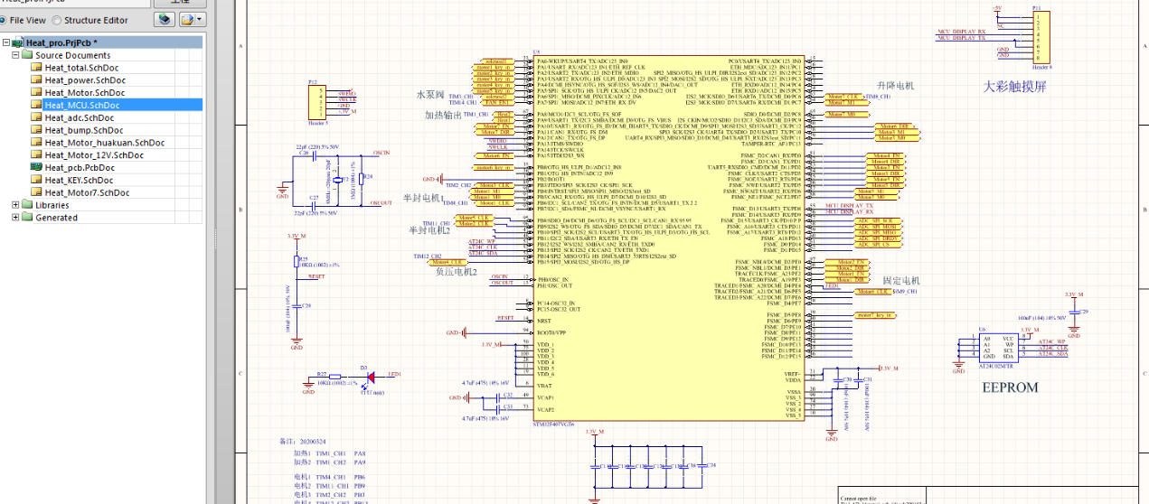Image resolution: width=1149 pixels, height=504 pixels.
Task: Click the Libraries folder label
Action: coord(52,205)
